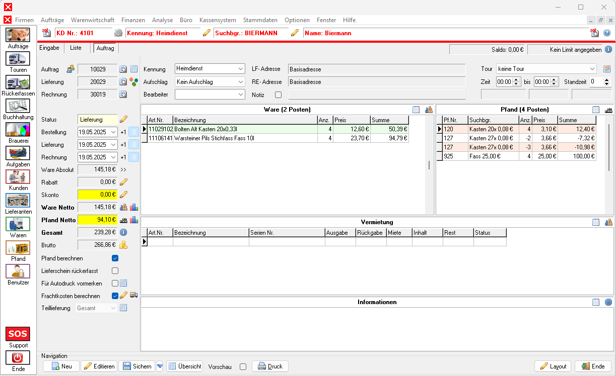
Task: Click the pencil icon next to Status
Action: [123, 120]
